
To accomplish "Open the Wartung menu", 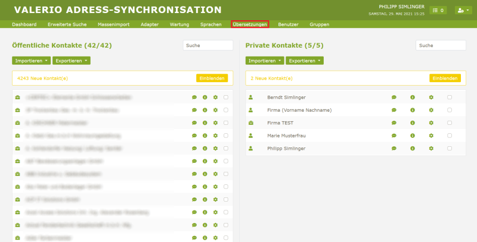I will coord(179,24).
